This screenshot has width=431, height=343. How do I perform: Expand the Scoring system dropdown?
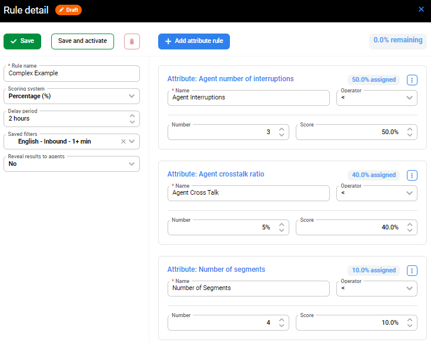pos(132,96)
